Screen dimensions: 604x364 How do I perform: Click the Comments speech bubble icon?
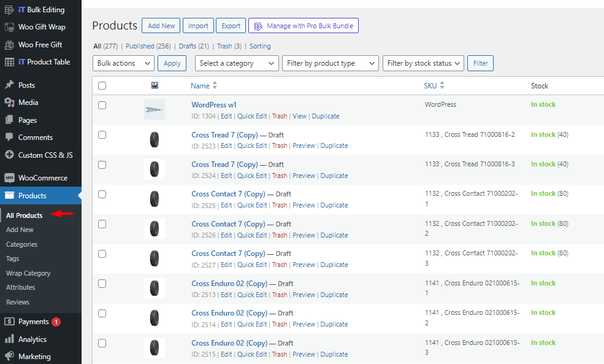coord(9,137)
